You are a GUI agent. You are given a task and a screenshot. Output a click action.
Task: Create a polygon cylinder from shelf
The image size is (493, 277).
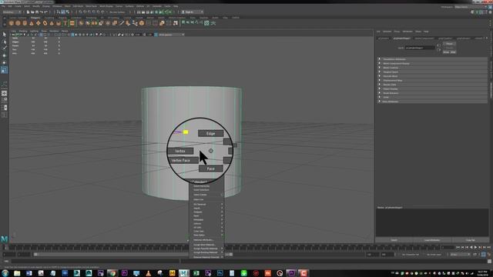(x=25, y=23)
